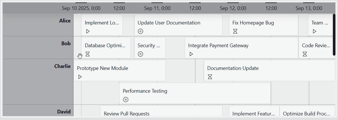338x120 pixels.
Task: Select Performance Testing task card
Action: (195, 93)
